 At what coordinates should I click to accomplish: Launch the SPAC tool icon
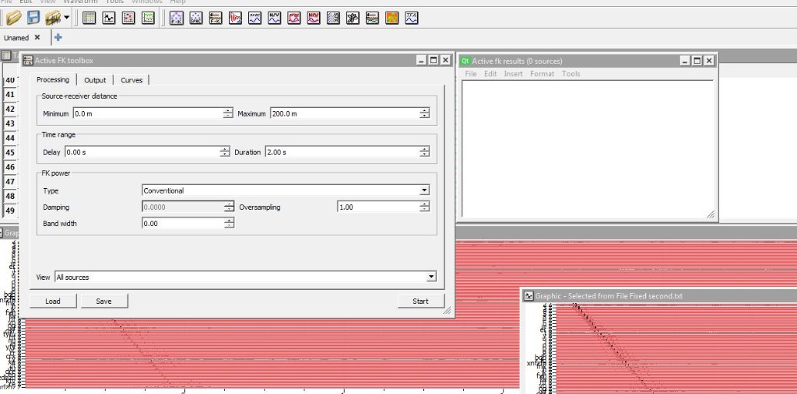coord(195,19)
